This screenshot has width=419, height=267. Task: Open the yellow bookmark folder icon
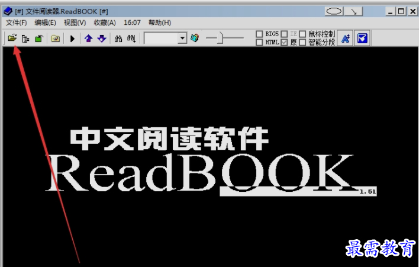(x=55, y=38)
